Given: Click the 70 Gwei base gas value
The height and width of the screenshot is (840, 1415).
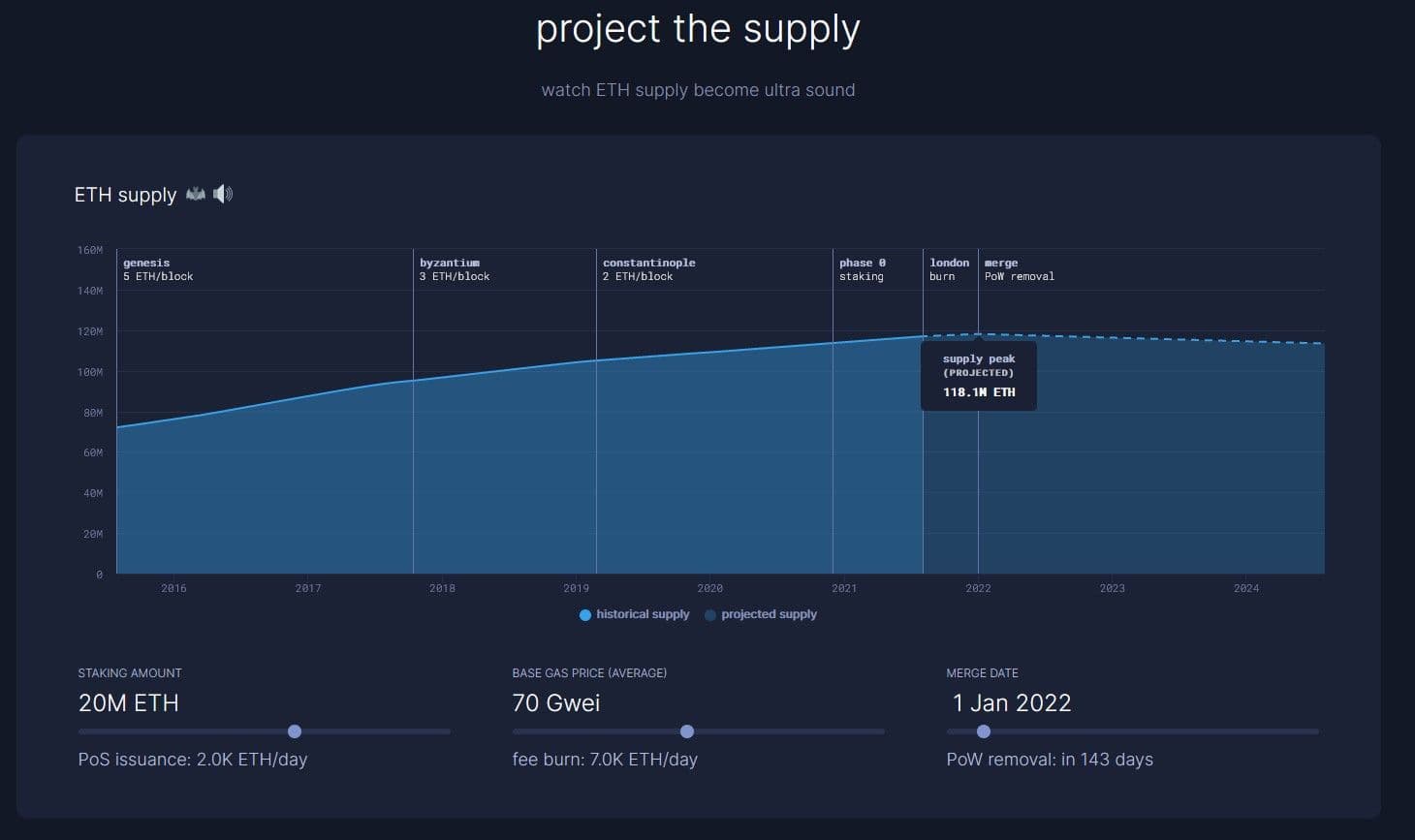Looking at the screenshot, I should point(556,703).
